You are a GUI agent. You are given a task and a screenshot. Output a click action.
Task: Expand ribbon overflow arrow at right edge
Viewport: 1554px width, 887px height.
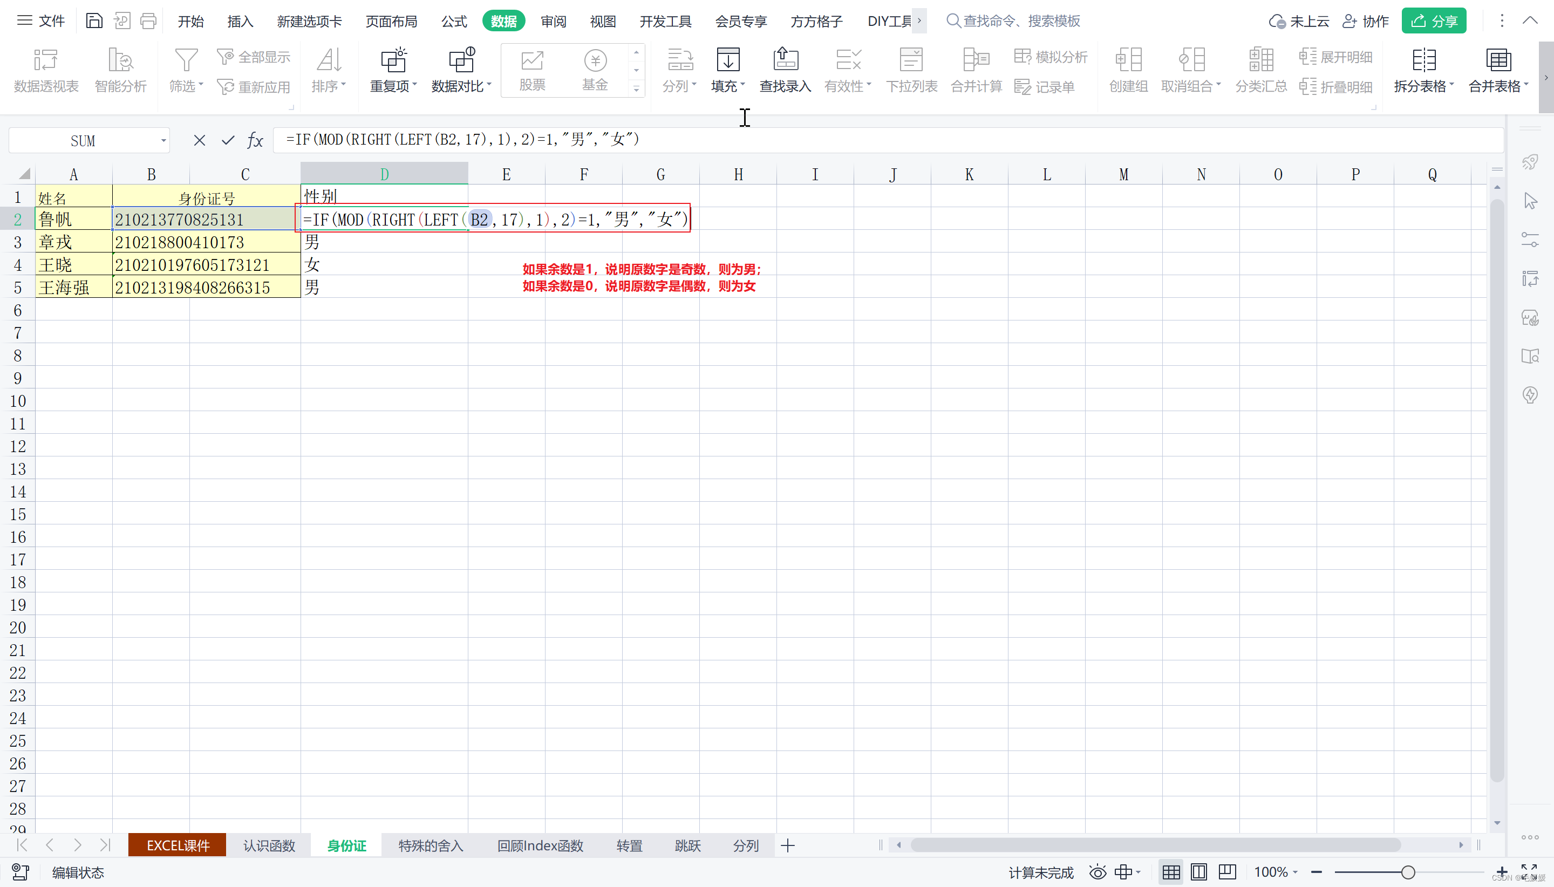pos(1546,77)
